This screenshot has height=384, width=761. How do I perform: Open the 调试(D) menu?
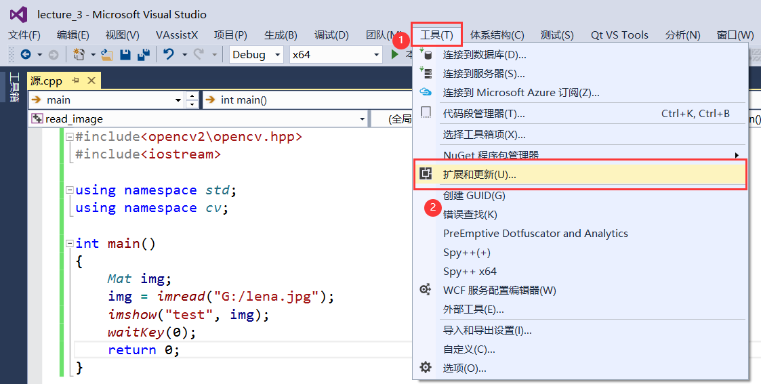point(331,35)
